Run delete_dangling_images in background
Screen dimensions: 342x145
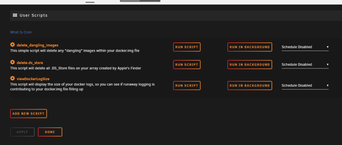pos(250,47)
